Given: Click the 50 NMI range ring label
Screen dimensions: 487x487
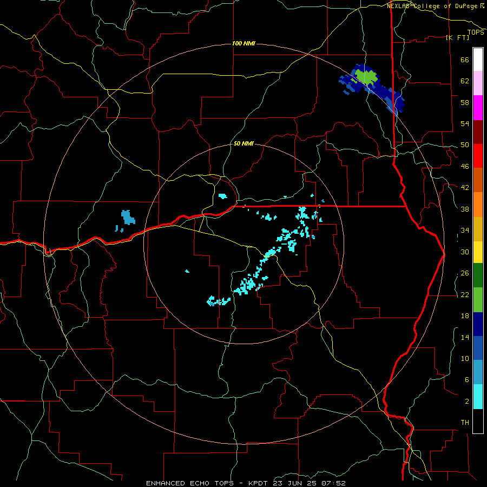Looking at the screenshot, I should pos(243,144).
